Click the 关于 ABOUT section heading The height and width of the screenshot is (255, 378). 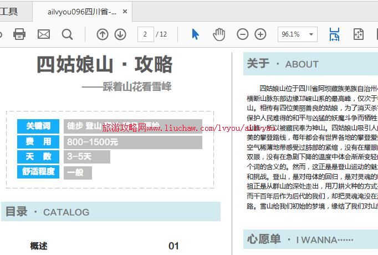coord(283,64)
